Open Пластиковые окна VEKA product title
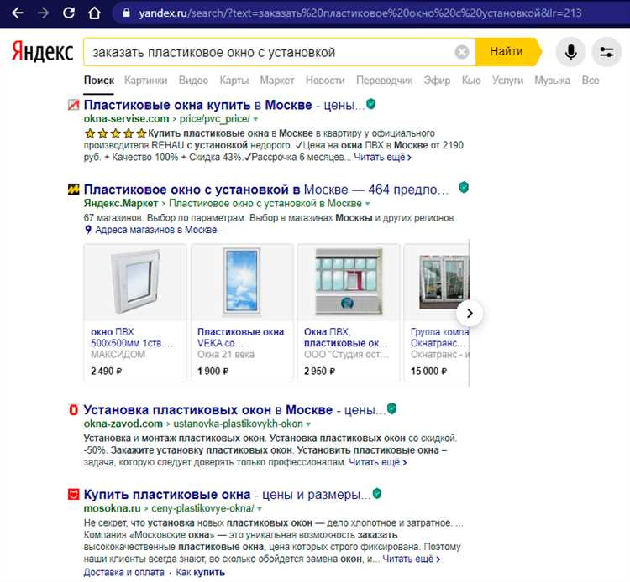Screen dimensions: 630x582 click(x=240, y=337)
